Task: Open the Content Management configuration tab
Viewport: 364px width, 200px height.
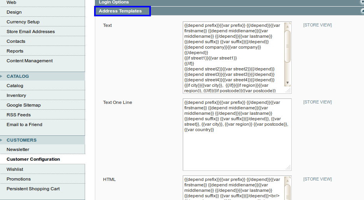Action: click(30, 61)
